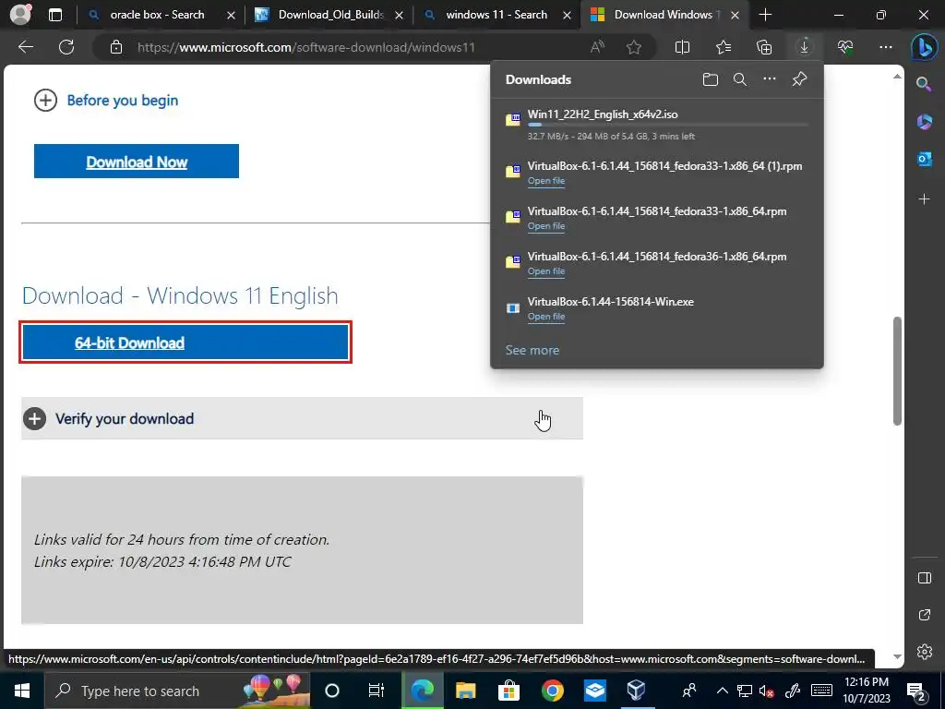The width and height of the screenshot is (945, 709).
Task: Open sidebar settings gear
Action: [925, 652]
